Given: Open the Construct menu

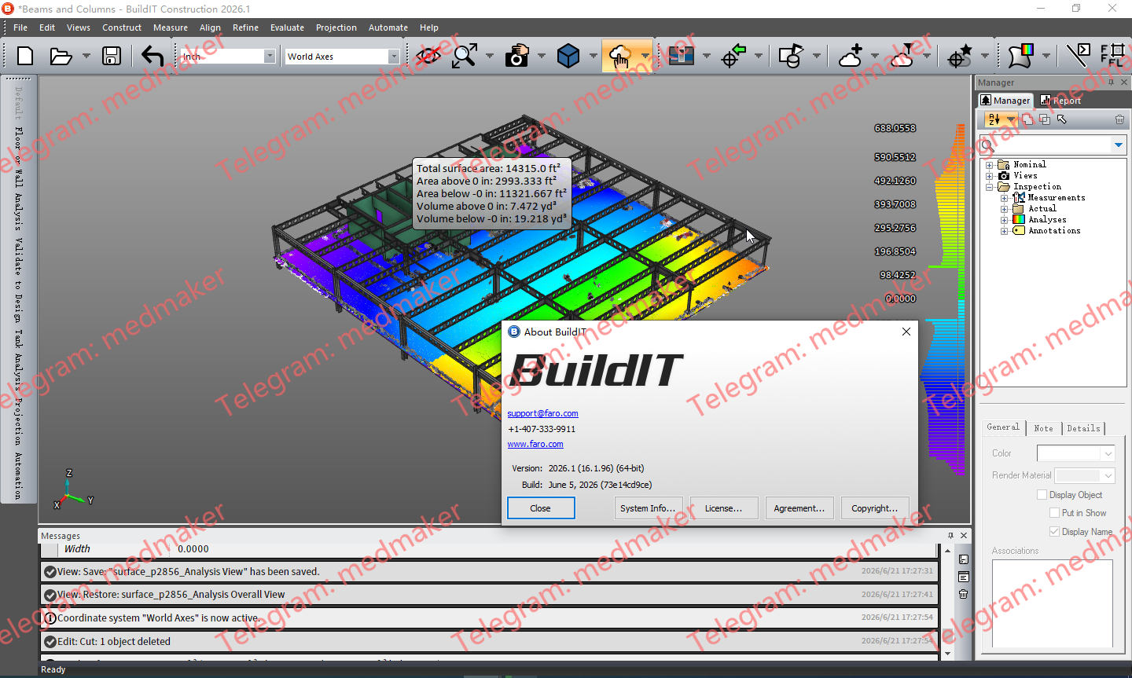Looking at the screenshot, I should [x=122, y=27].
